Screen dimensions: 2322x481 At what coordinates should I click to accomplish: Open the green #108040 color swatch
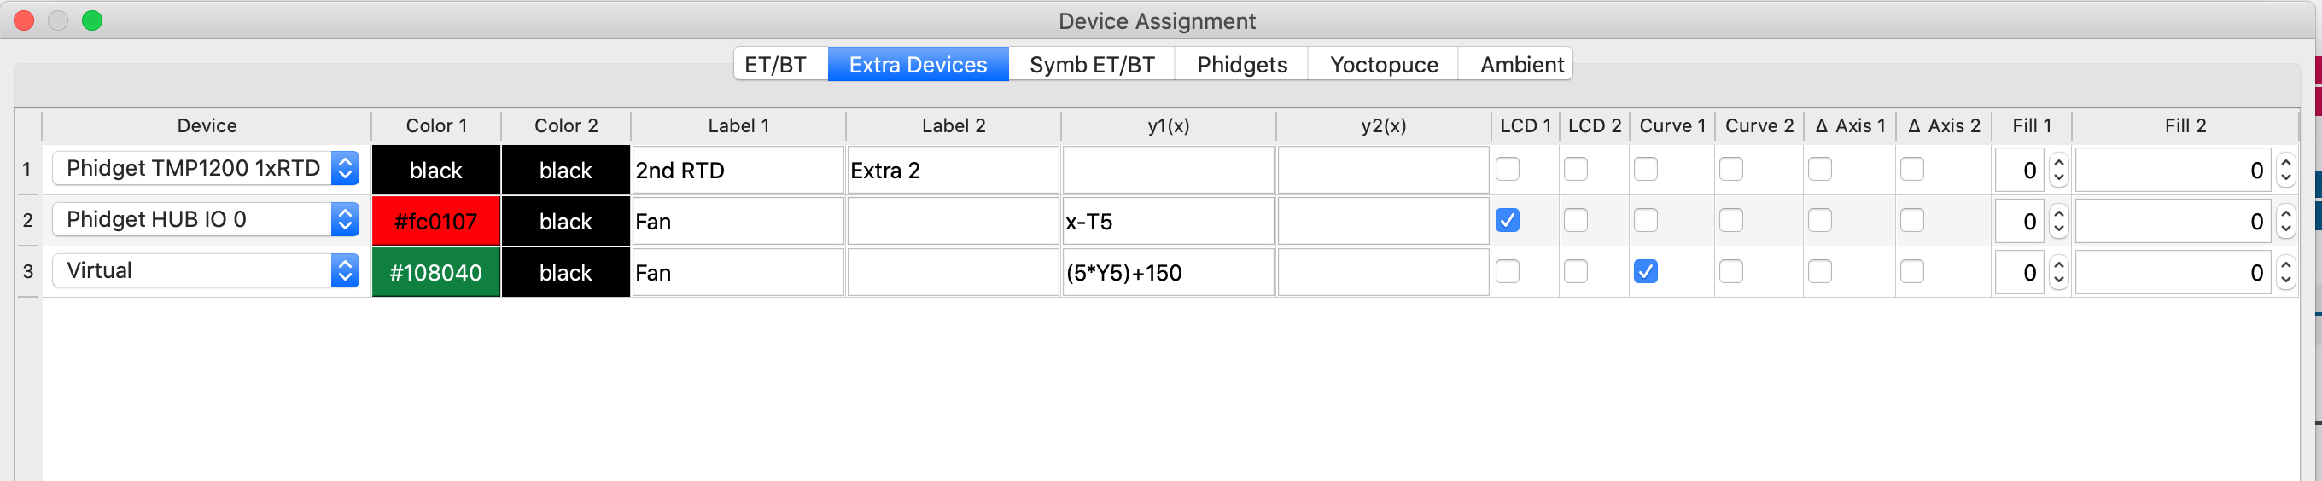tap(435, 273)
